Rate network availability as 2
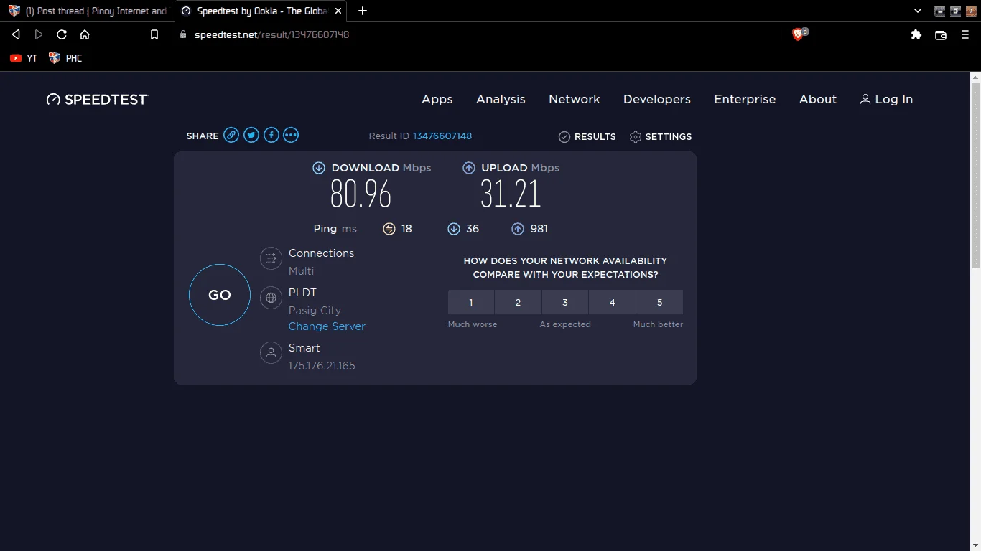The height and width of the screenshot is (551, 981). (x=518, y=302)
